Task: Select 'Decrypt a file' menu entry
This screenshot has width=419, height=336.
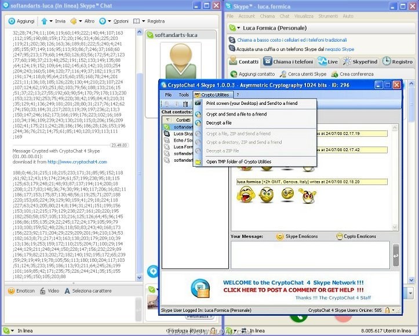Action: click(x=219, y=123)
